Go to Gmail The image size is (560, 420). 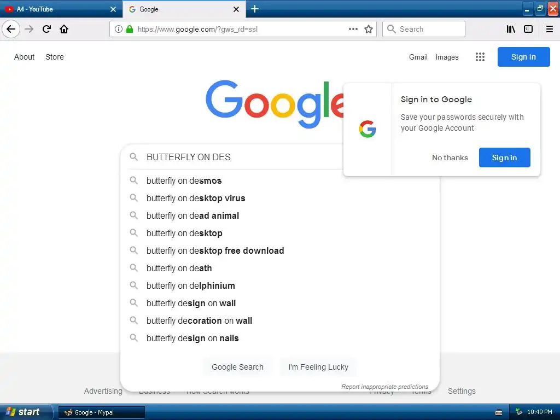418,57
